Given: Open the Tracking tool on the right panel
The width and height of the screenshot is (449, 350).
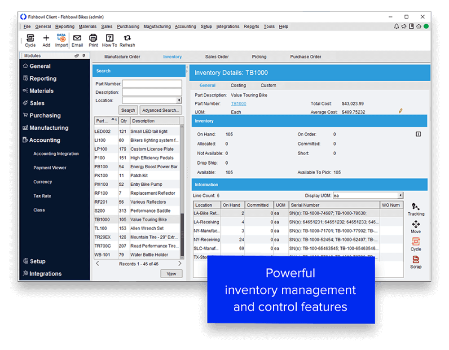Looking at the screenshot, I should coord(415,207).
